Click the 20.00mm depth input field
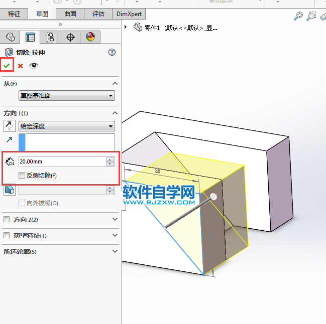The width and height of the screenshot is (326, 324). coord(61,161)
